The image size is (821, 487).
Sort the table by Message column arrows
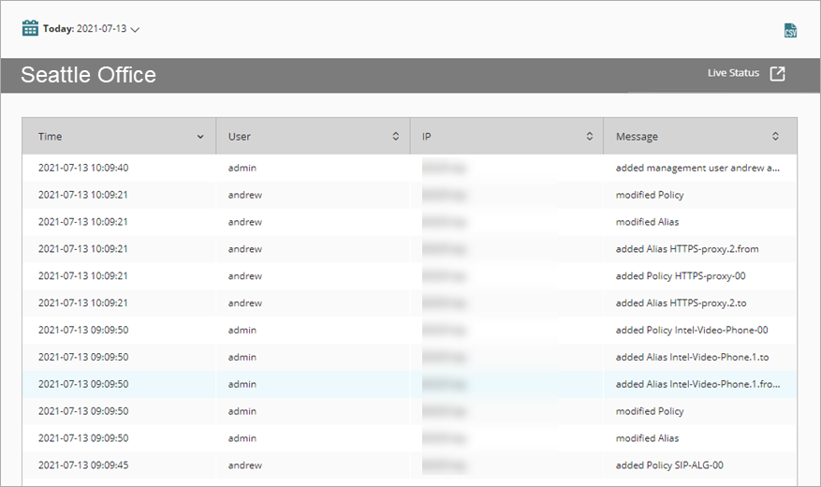click(775, 137)
